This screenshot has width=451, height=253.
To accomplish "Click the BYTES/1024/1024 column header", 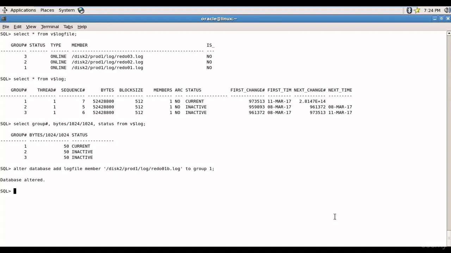I will [49, 135].
